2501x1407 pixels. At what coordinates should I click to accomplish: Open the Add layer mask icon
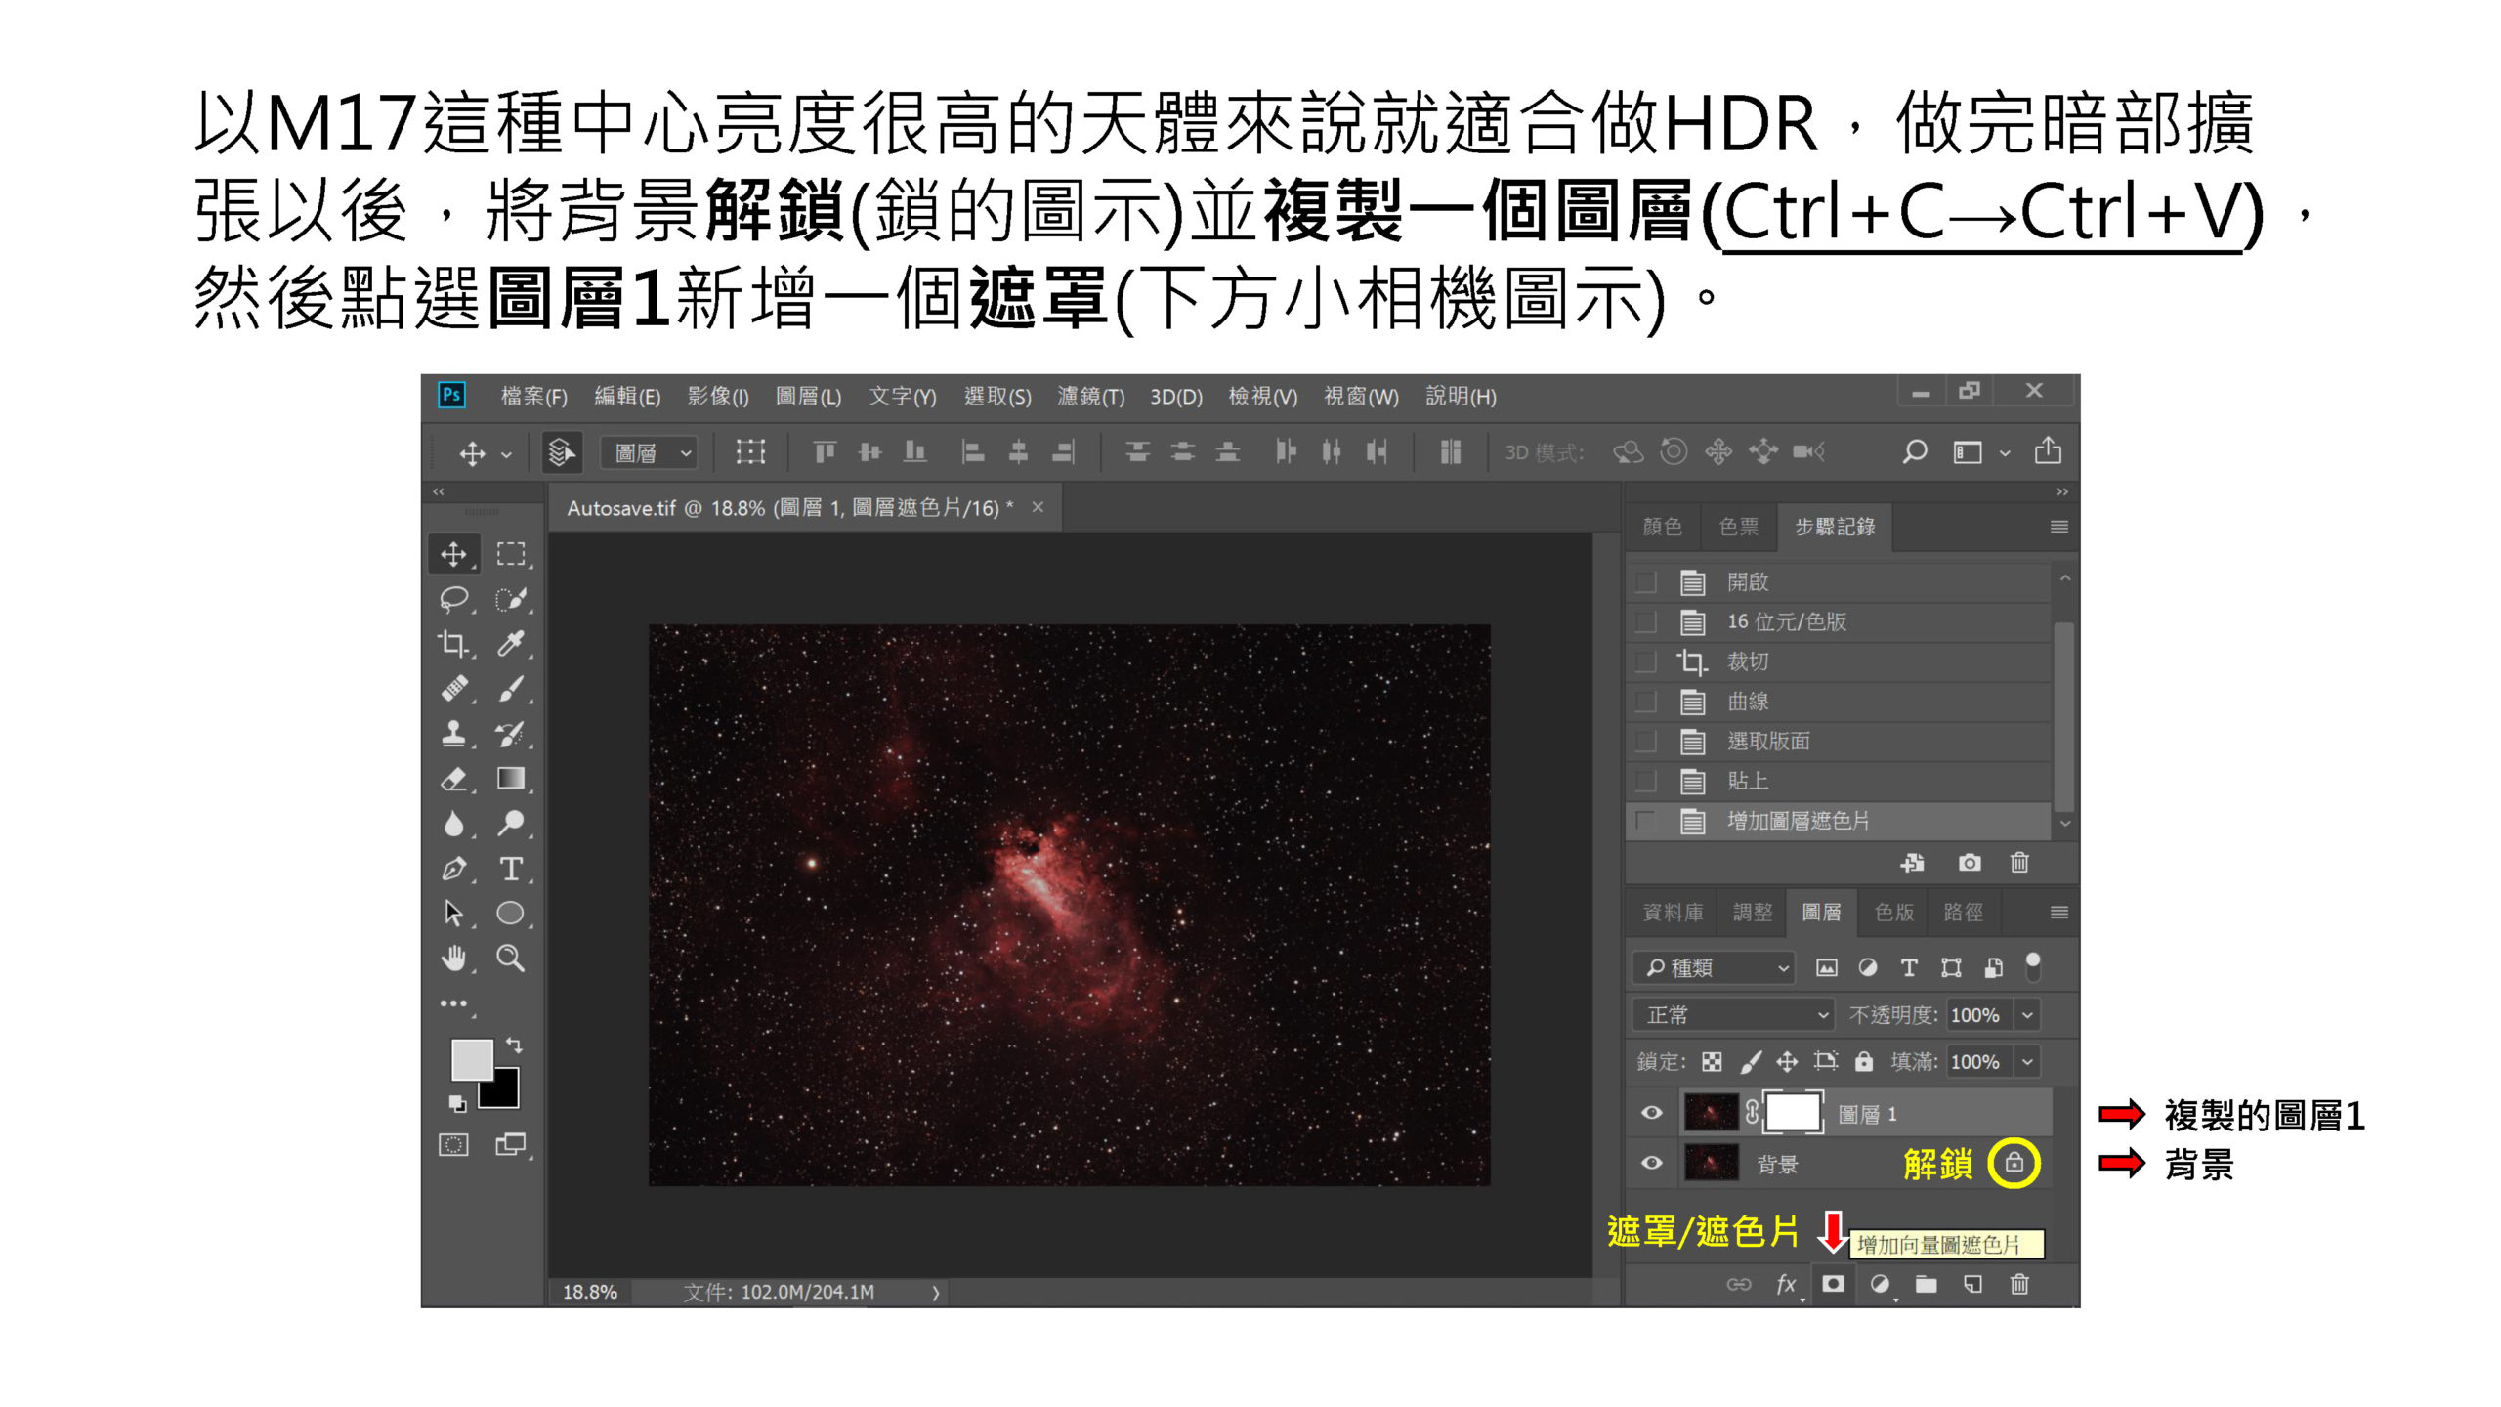pyautogui.click(x=1833, y=1282)
